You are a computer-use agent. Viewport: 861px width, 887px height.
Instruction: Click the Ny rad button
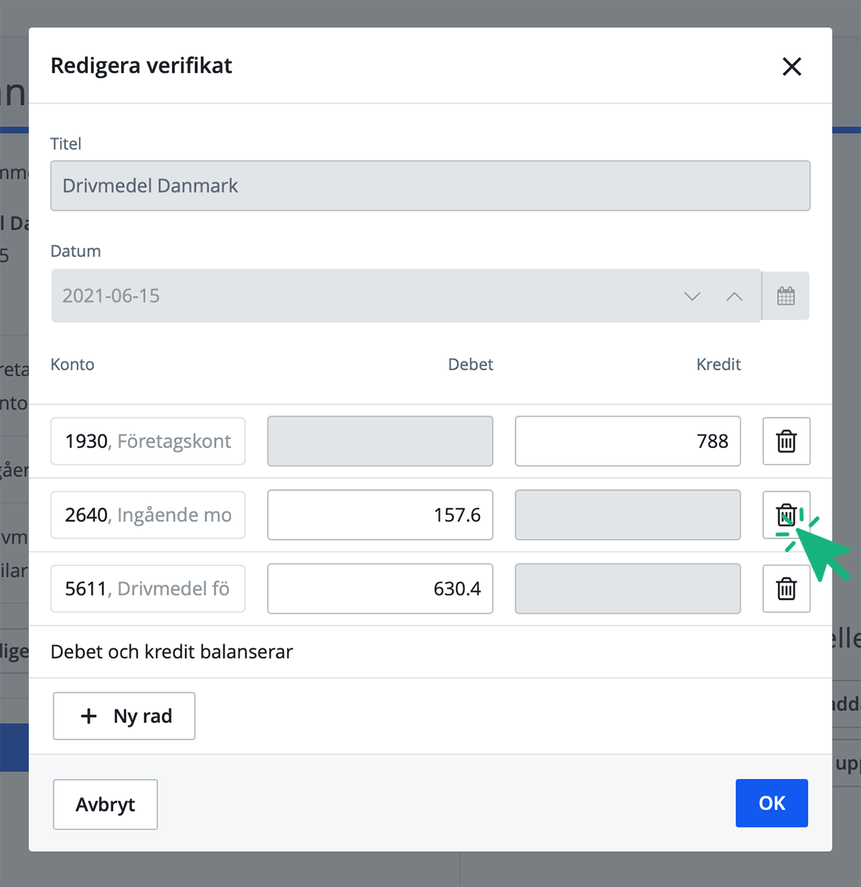tap(124, 716)
